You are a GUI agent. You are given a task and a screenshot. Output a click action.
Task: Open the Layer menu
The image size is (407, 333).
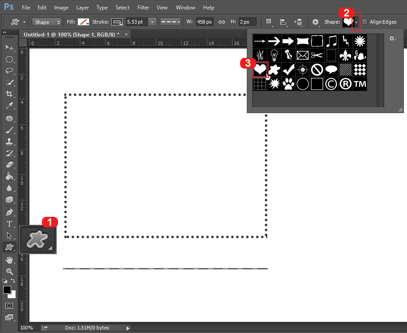83,8
